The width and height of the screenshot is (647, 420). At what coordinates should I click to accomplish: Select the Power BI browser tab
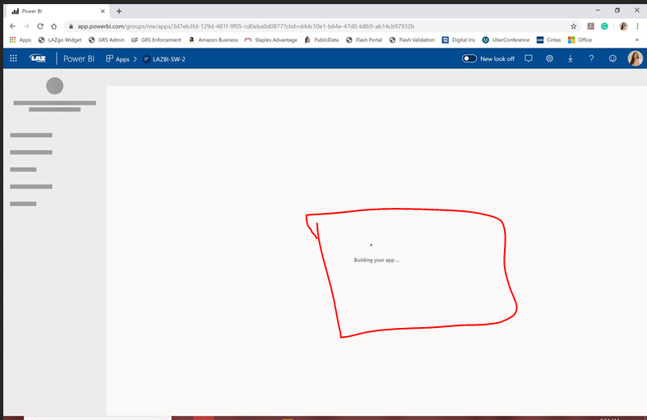tap(58, 12)
